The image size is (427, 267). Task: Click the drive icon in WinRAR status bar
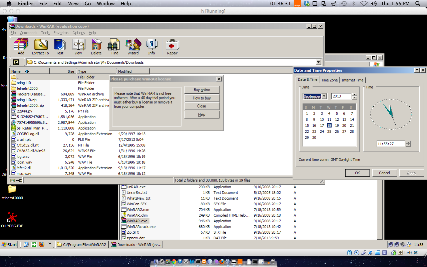(x=12, y=180)
